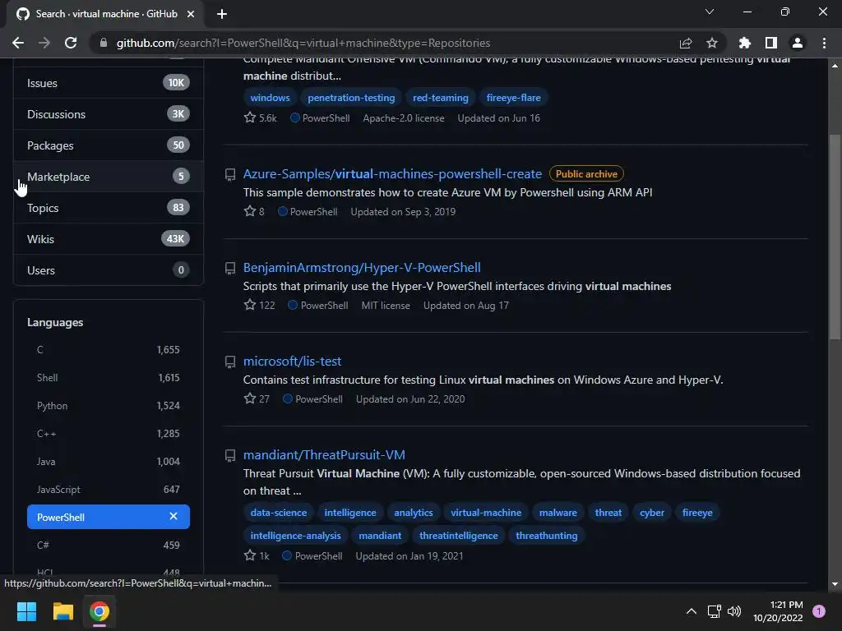
Task: Filter results by C# language
Action: click(109, 546)
